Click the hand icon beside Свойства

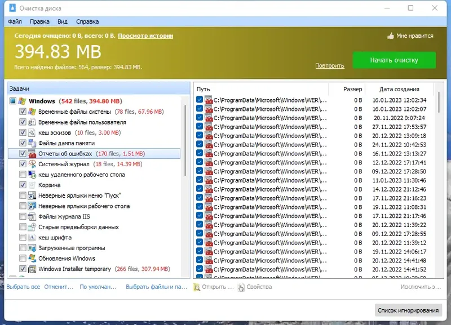click(241, 287)
